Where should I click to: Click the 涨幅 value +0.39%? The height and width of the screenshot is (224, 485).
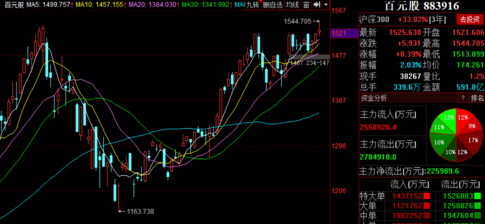(x=409, y=54)
